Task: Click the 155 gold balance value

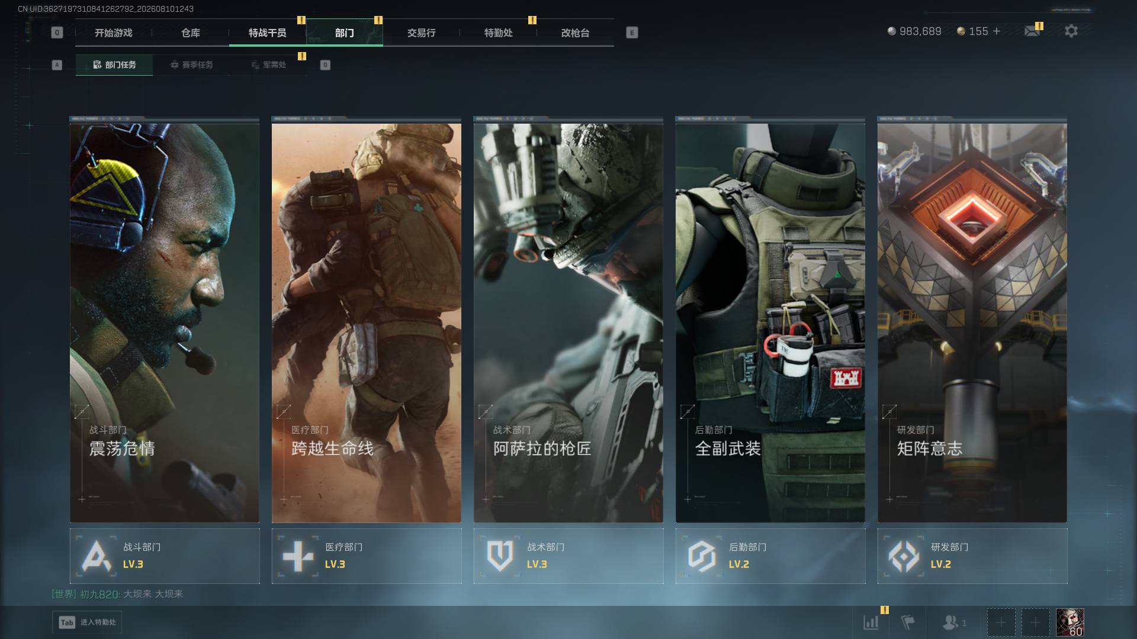Action: pyautogui.click(x=978, y=31)
